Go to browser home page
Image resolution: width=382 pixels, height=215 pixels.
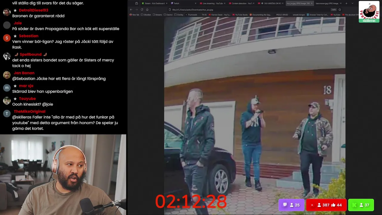click(147, 10)
